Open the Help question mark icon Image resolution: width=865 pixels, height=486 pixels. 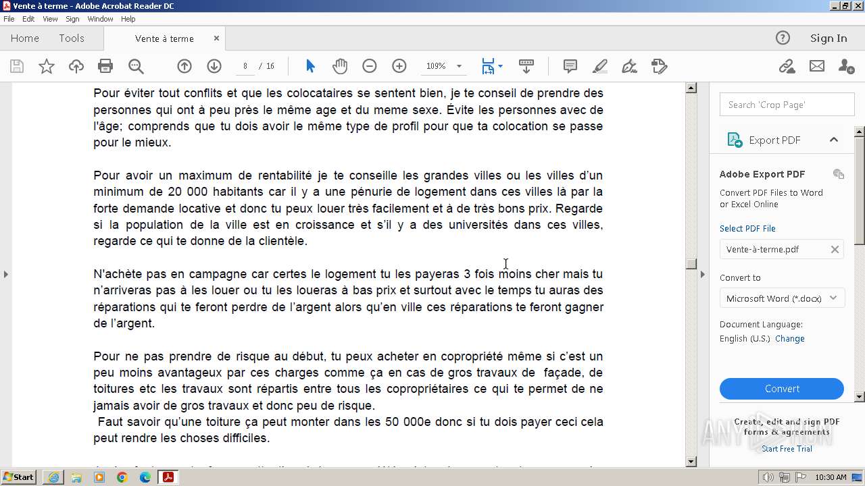click(x=783, y=38)
